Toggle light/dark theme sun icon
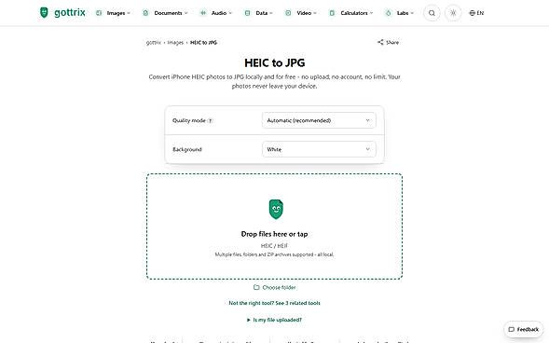This screenshot has height=343, width=549. pyautogui.click(x=453, y=13)
